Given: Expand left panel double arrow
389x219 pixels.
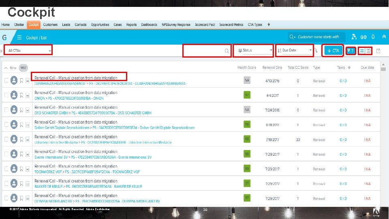Looking at the screenshot, I should click(1, 51).
